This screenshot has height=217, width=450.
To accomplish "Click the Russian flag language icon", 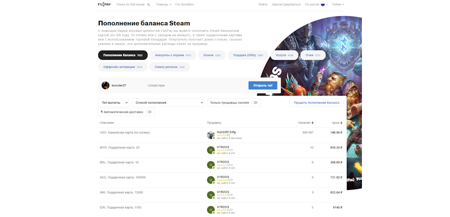I will coord(323,4).
